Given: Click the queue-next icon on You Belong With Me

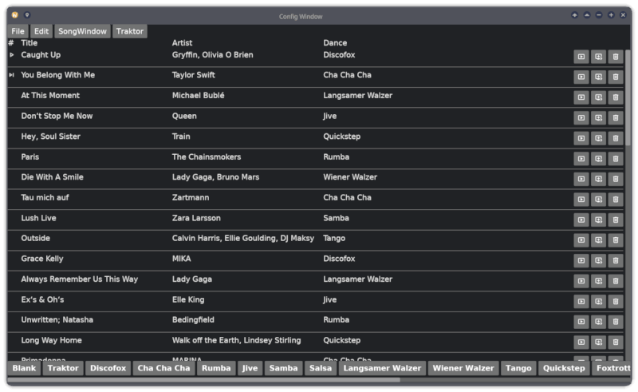Looking at the screenshot, I should point(598,77).
